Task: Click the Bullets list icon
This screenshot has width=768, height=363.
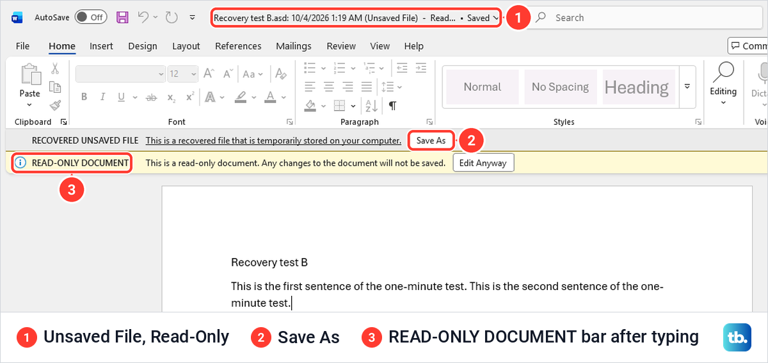Action: pyautogui.click(x=310, y=67)
